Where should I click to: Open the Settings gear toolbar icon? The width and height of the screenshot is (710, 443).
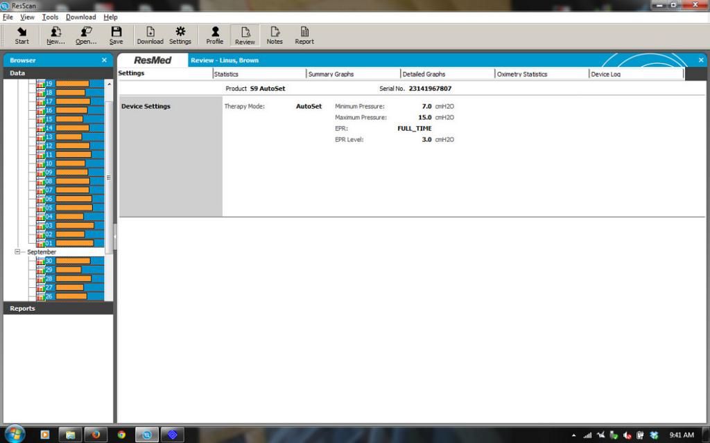point(180,35)
